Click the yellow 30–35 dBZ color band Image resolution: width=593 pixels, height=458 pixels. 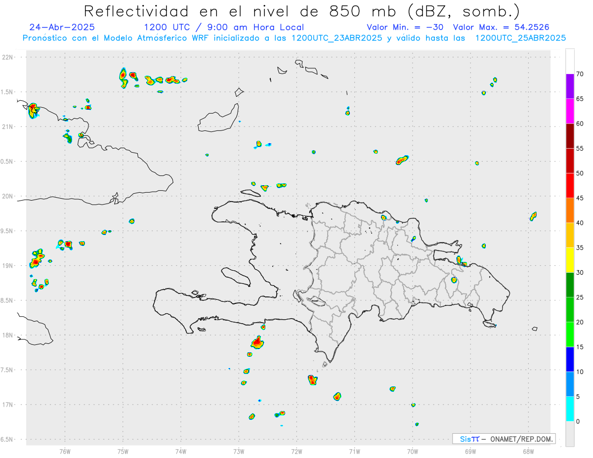pyautogui.click(x=570, y=260)
